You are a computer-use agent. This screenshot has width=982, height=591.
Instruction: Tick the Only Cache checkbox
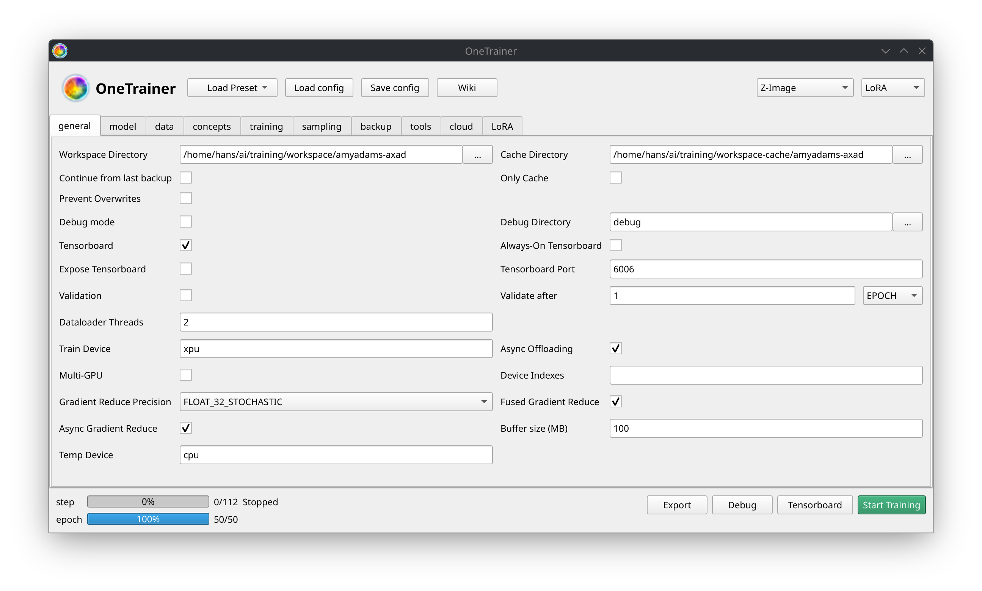pos(615,178)
